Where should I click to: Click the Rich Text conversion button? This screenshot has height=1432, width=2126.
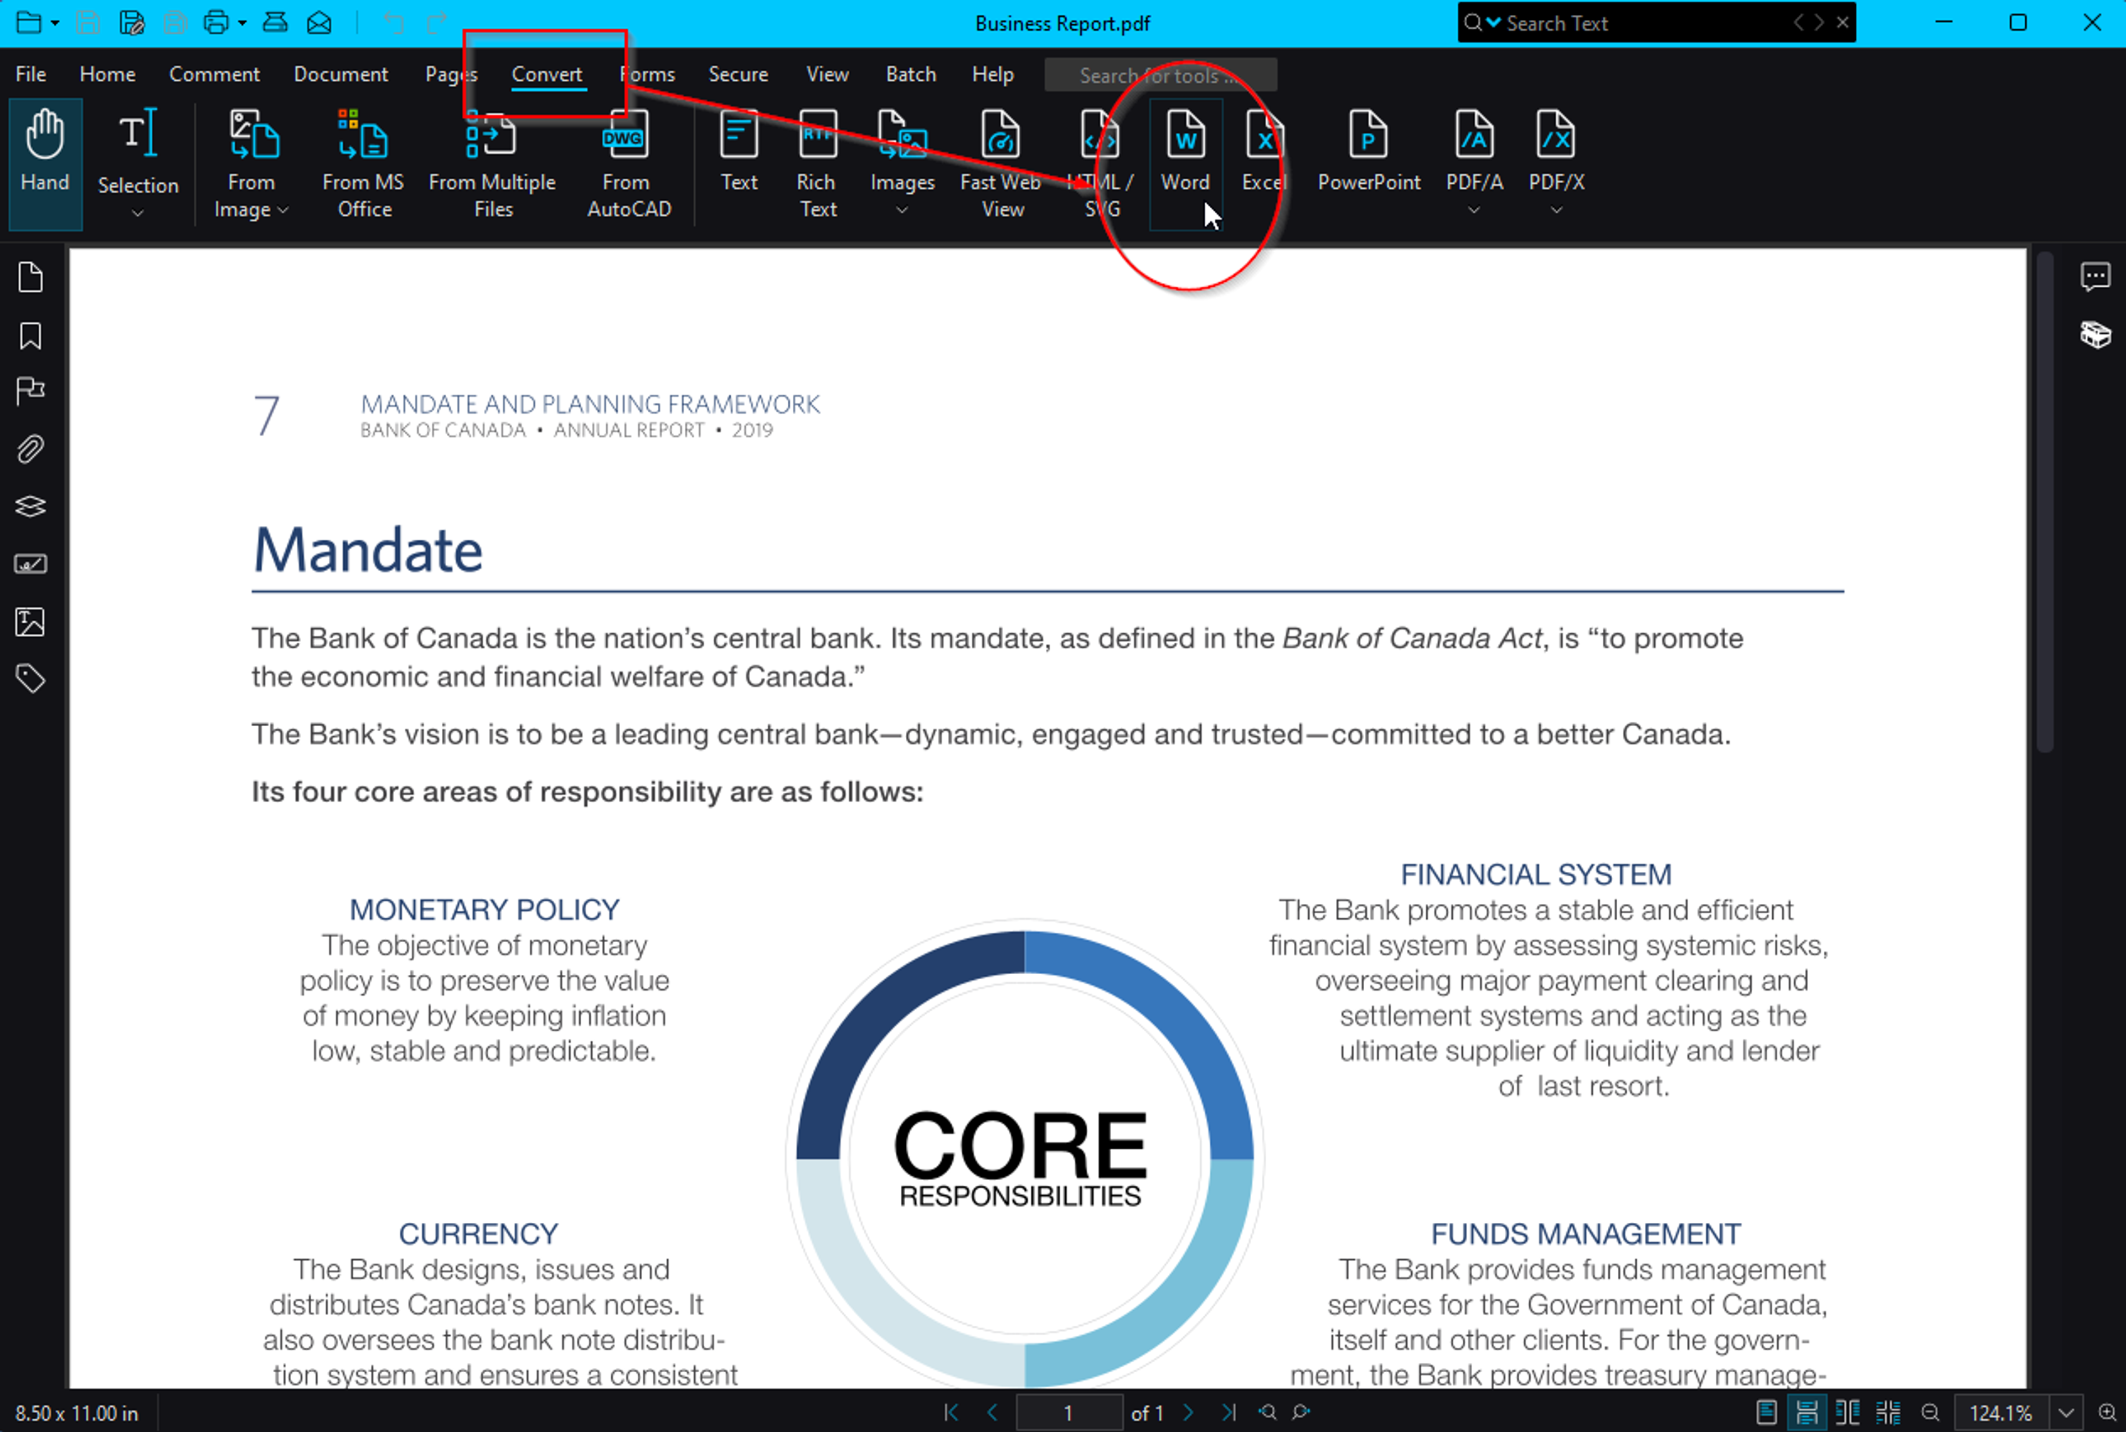817,160
